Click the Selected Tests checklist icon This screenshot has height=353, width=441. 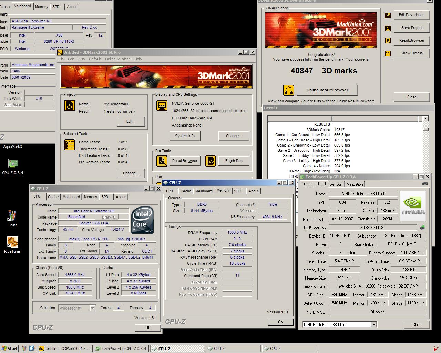coord(70,144)
